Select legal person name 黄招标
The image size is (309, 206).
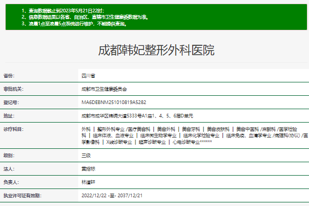coord(88,169)
